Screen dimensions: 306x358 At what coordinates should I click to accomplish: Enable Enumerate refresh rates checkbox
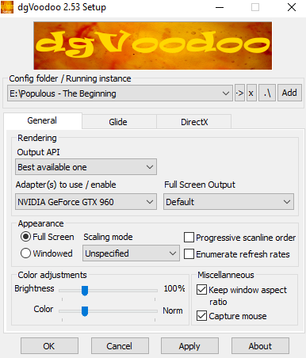189,254
